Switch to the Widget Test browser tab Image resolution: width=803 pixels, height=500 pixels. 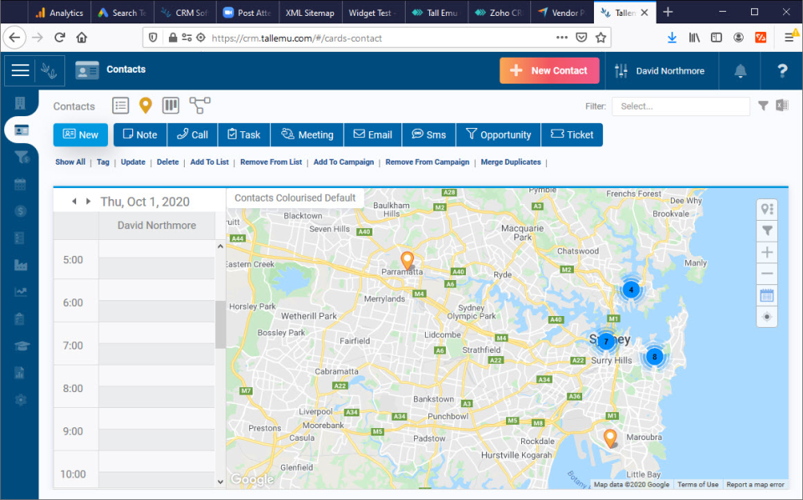click(x=373, y=13)
